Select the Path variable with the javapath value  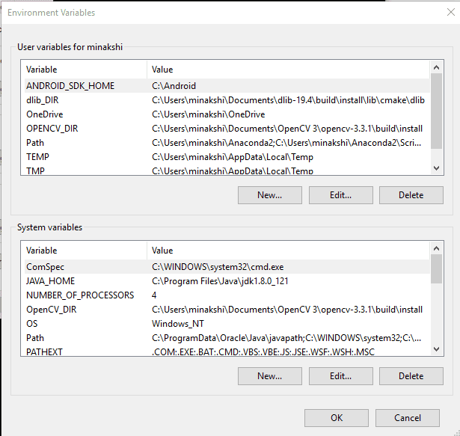coord(227,338)
